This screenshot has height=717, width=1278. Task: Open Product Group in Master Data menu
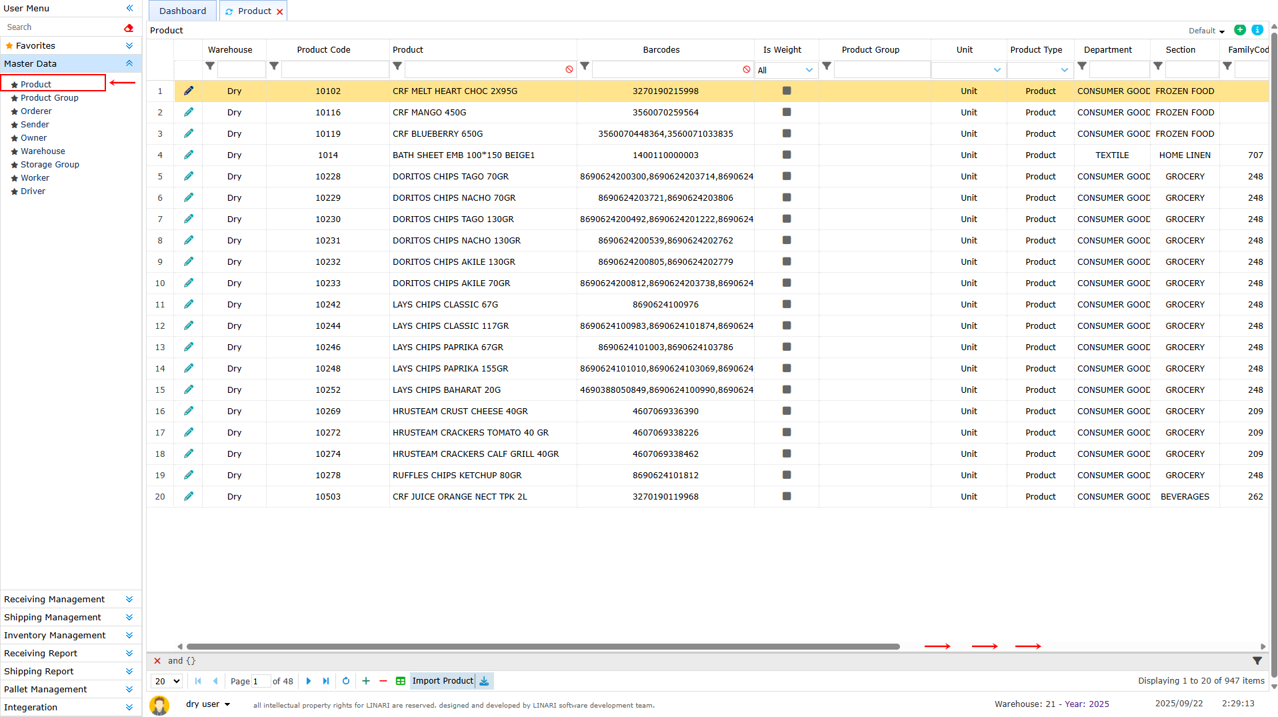point(49,98)
